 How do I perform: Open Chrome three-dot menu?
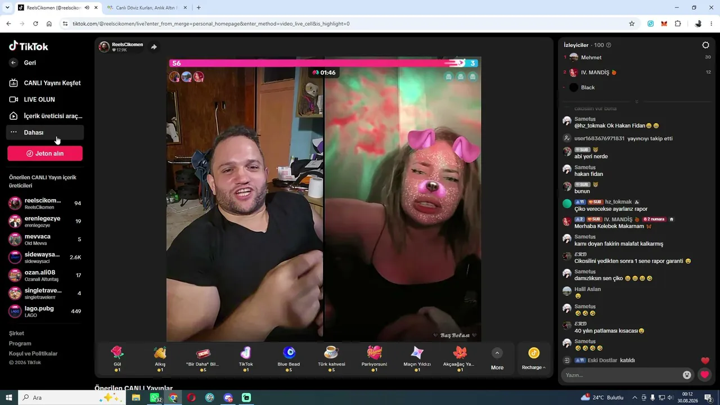[712, 24]
